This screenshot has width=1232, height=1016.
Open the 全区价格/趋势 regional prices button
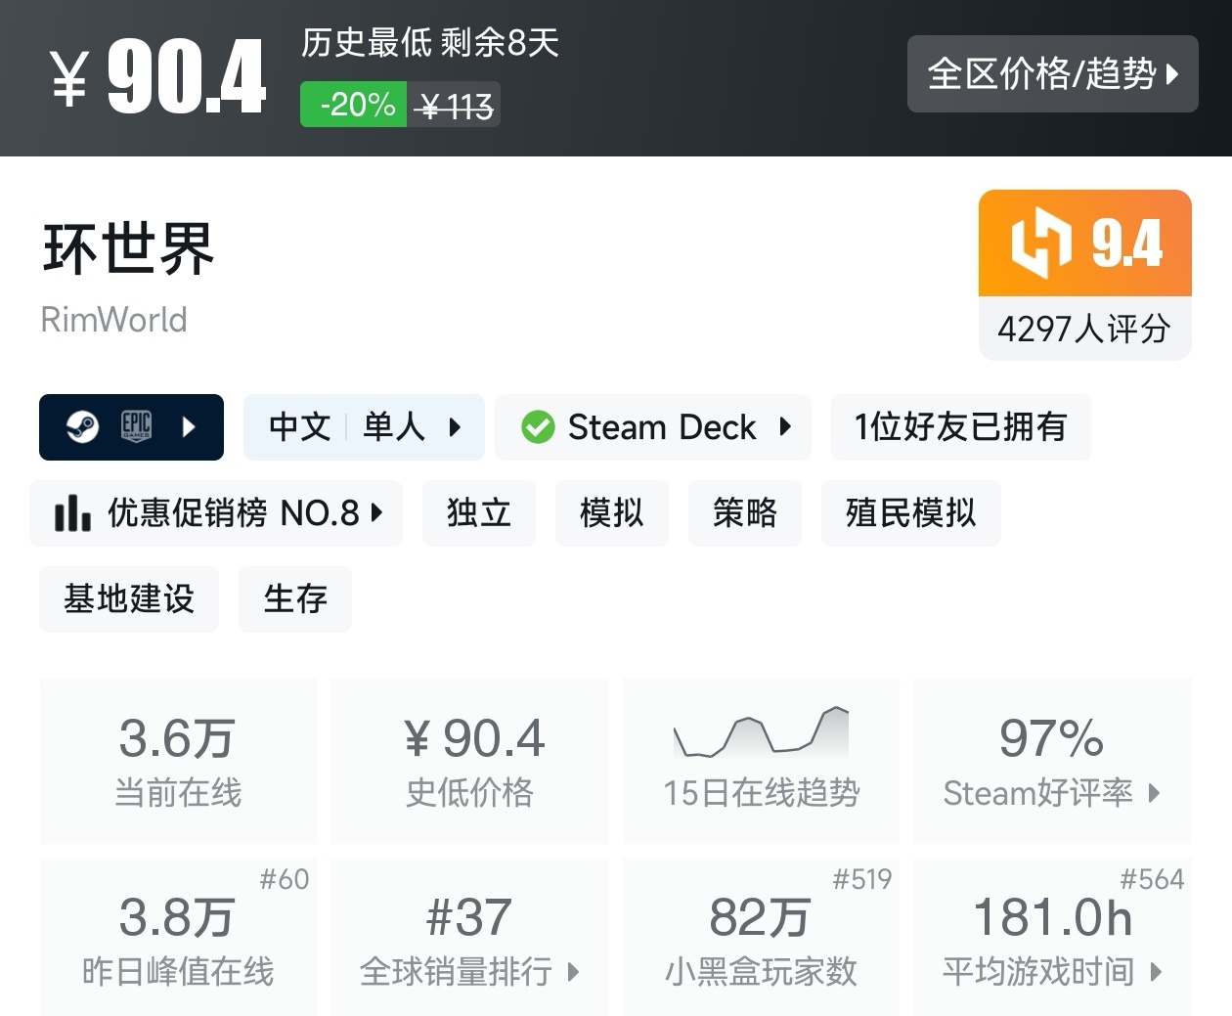[1052, 73]
